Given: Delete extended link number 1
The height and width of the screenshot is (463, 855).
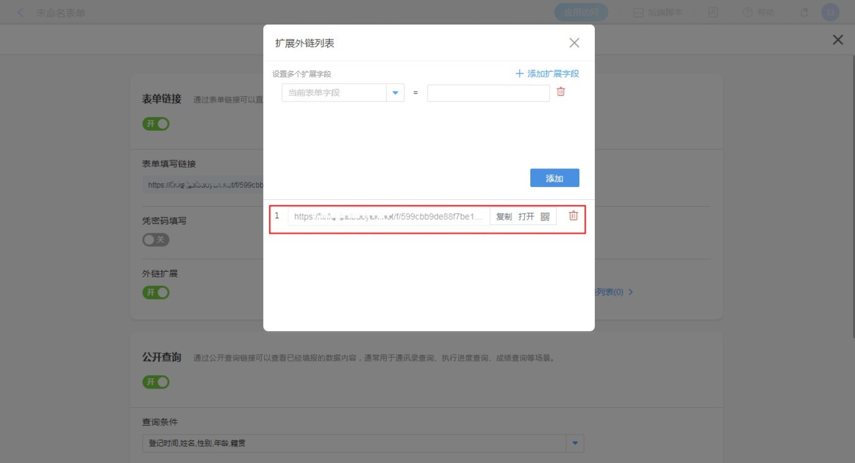Looking at the screenshot, I should (574, 216).
